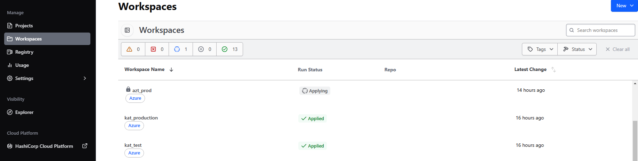
Task: Toggle the sidebar panel icon beside Workspaces heading
Action: pos(127,30)
